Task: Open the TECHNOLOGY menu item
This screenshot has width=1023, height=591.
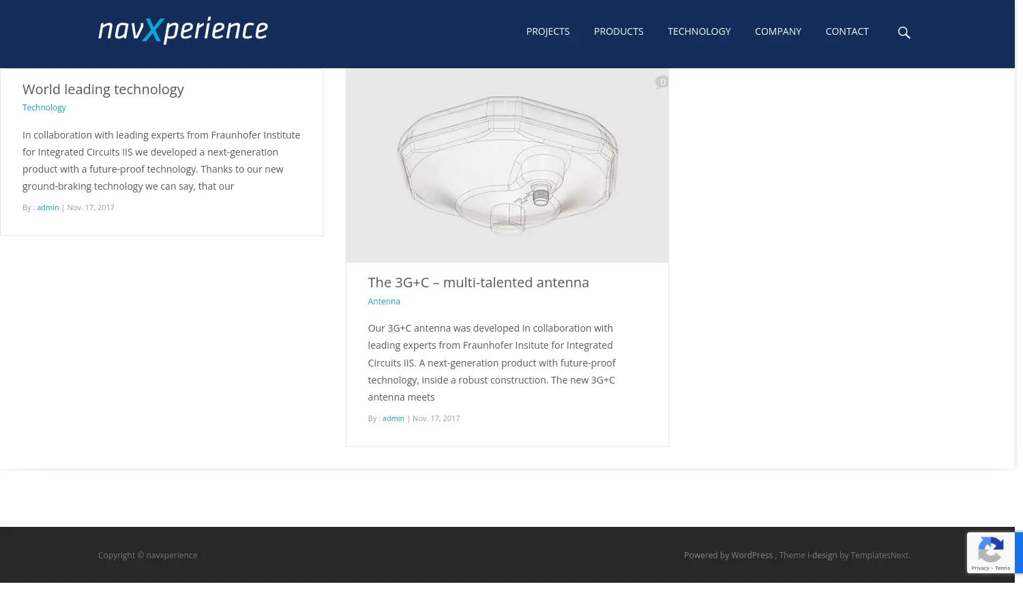Action: coord(699,31)
